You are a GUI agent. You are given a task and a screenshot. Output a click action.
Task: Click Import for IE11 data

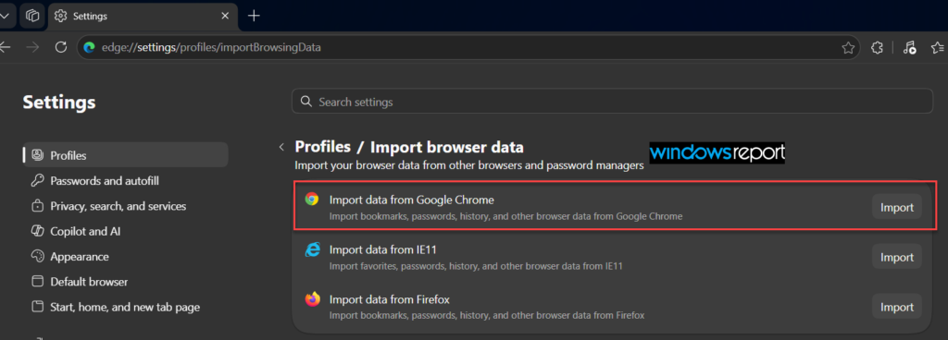pos(896,257)
